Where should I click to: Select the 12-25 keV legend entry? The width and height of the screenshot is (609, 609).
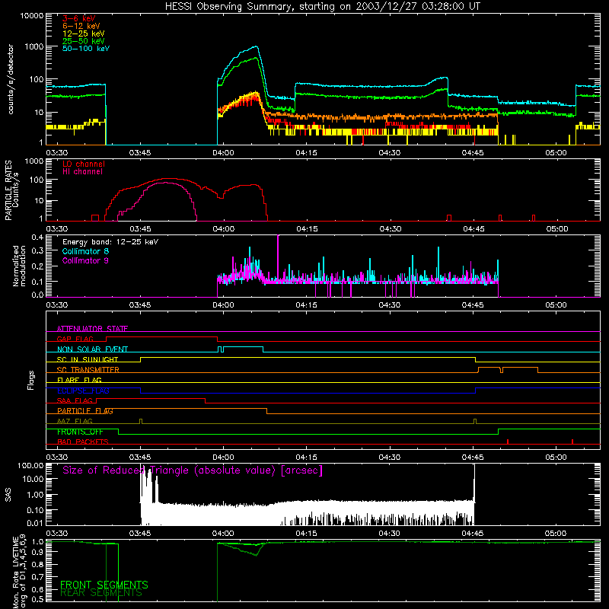[x=84, y=33]
